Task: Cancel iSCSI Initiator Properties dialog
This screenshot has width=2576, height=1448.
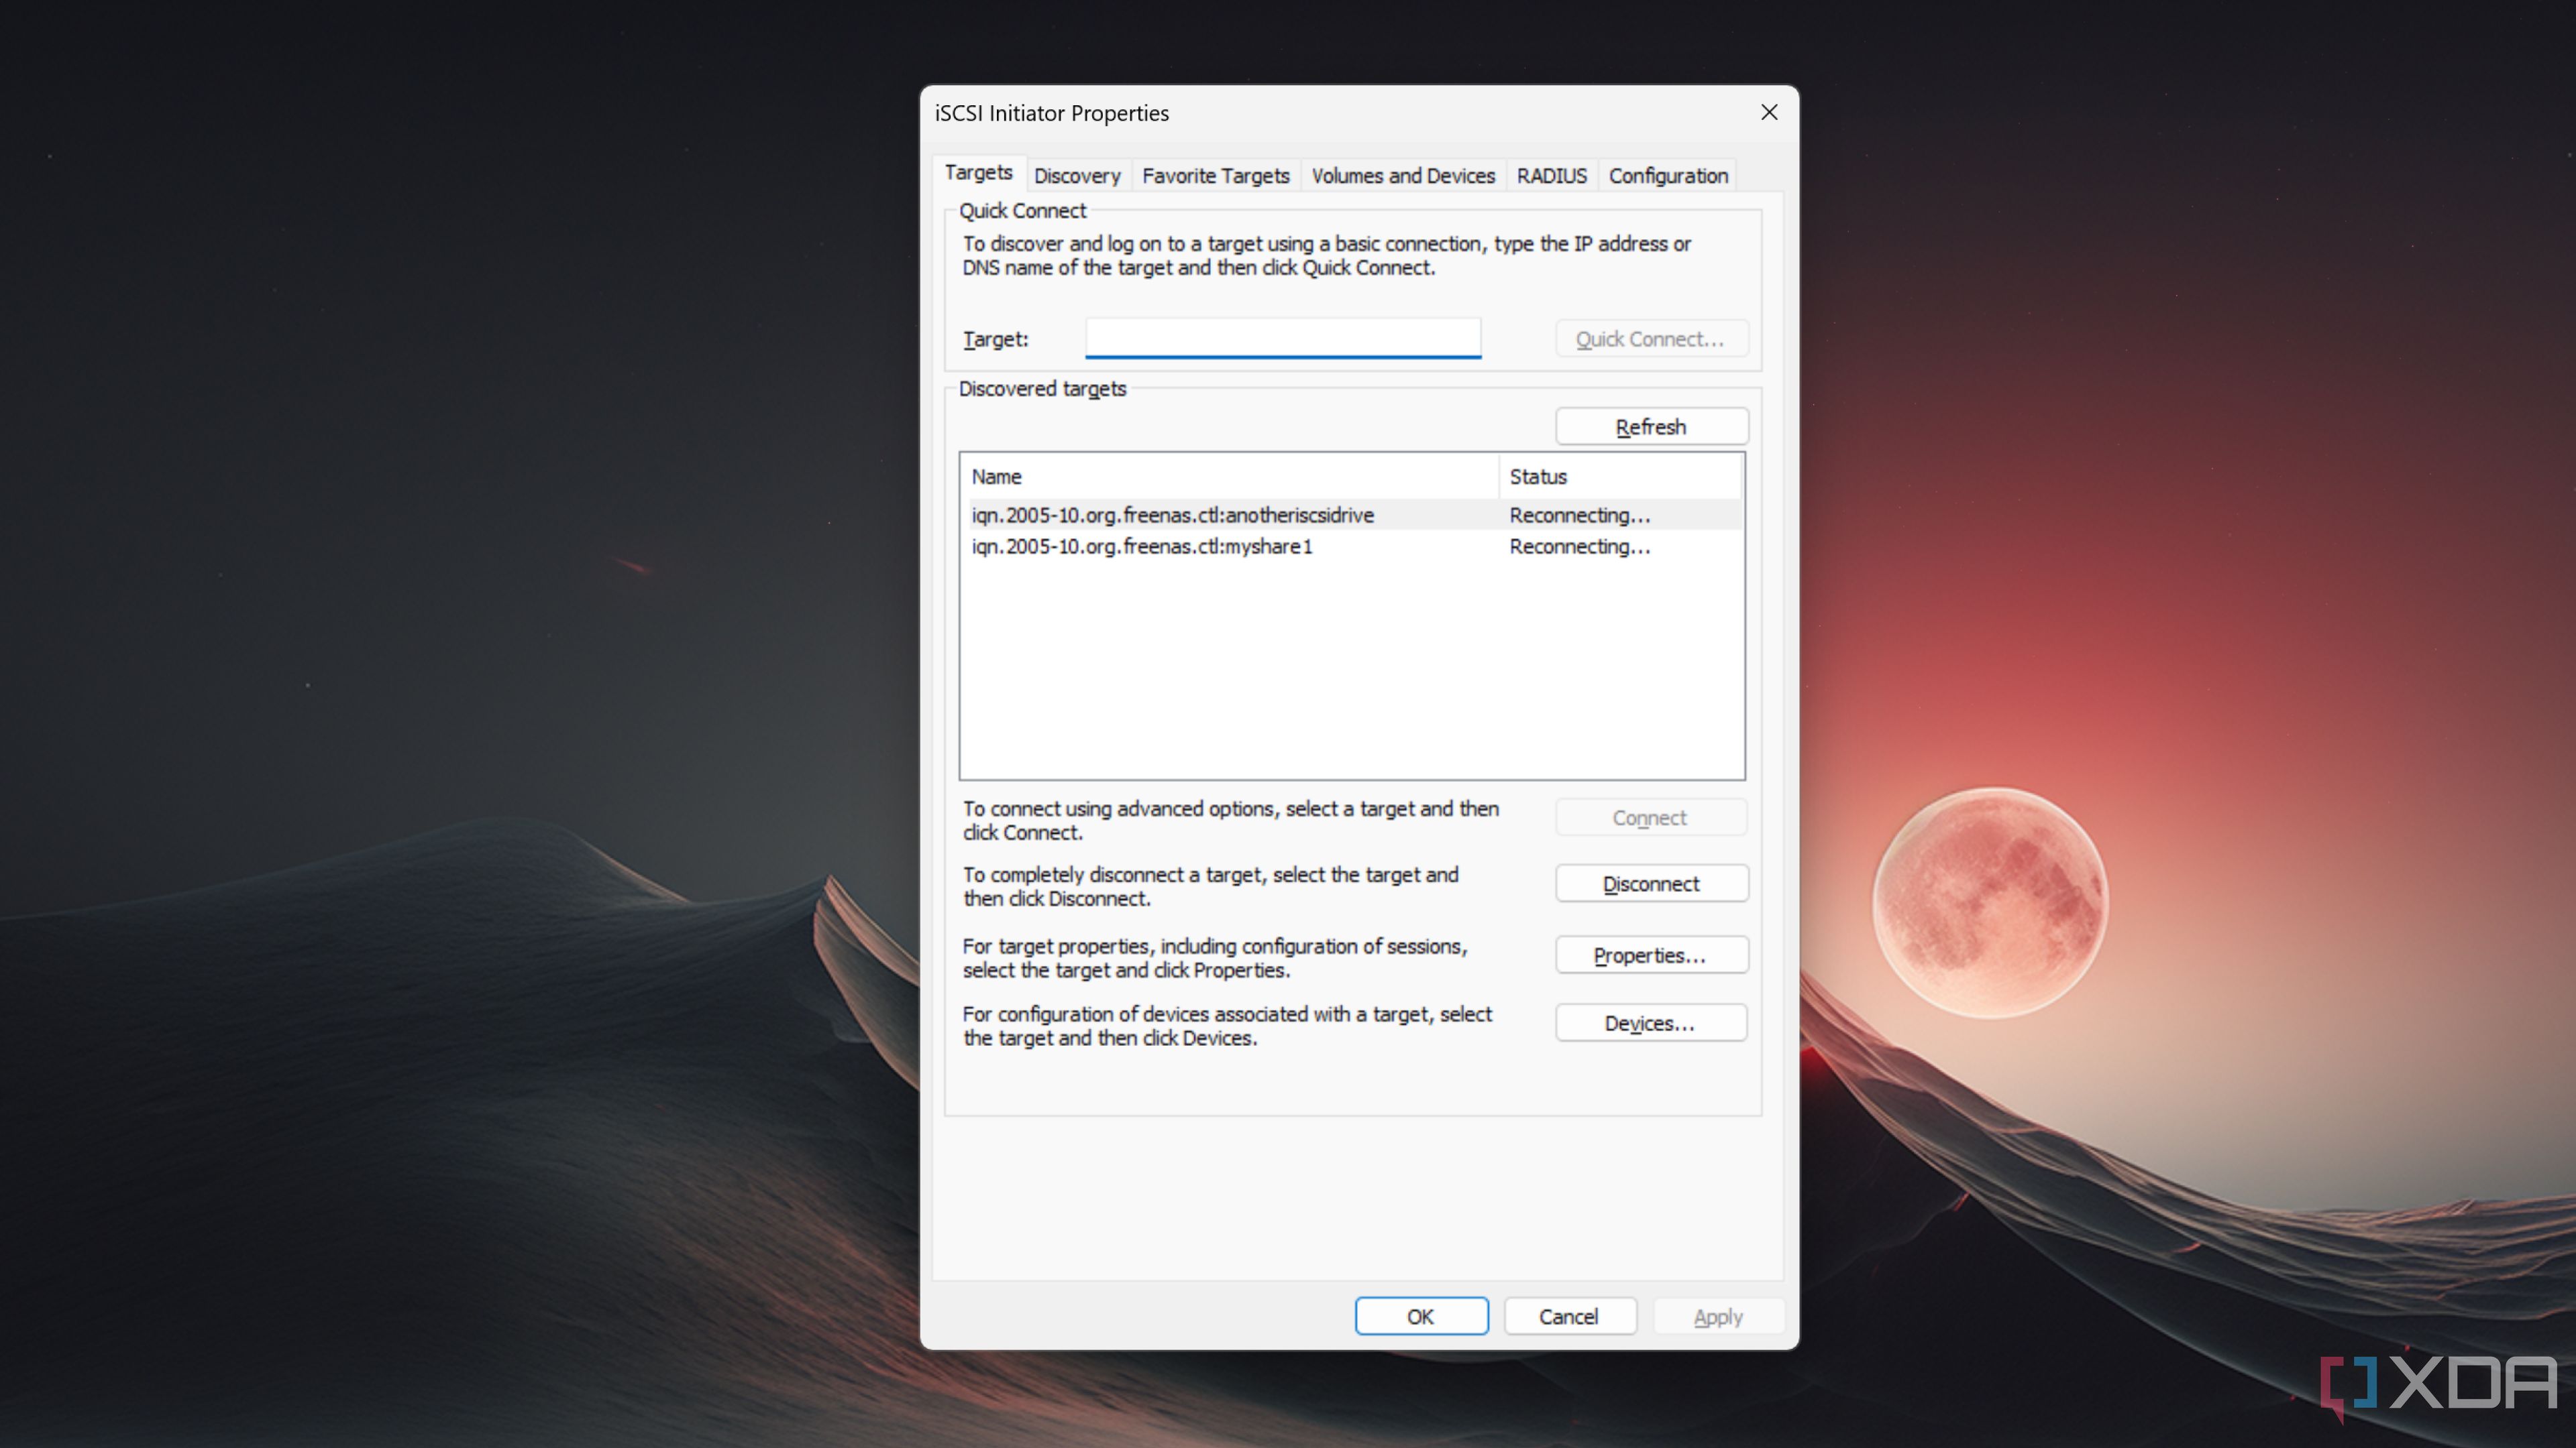Action: pyautogui.click(x=1568, y=1315)
